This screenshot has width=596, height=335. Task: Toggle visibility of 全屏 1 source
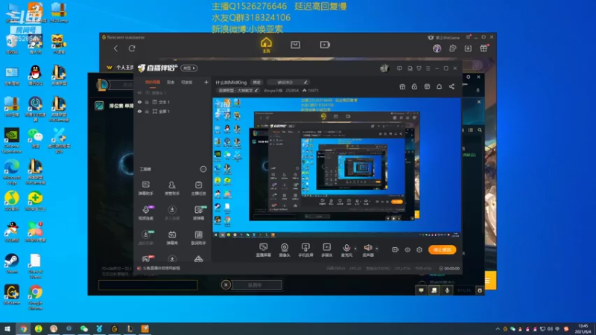(x=139, y=112)
